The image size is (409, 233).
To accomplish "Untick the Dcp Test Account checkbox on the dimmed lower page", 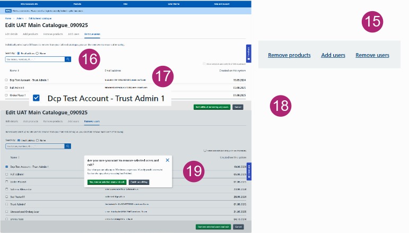I will tap(7, 167).
